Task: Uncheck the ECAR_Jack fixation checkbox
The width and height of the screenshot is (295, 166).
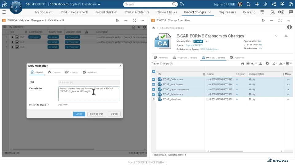Action: pyautogui.click(x=154, y=84)
